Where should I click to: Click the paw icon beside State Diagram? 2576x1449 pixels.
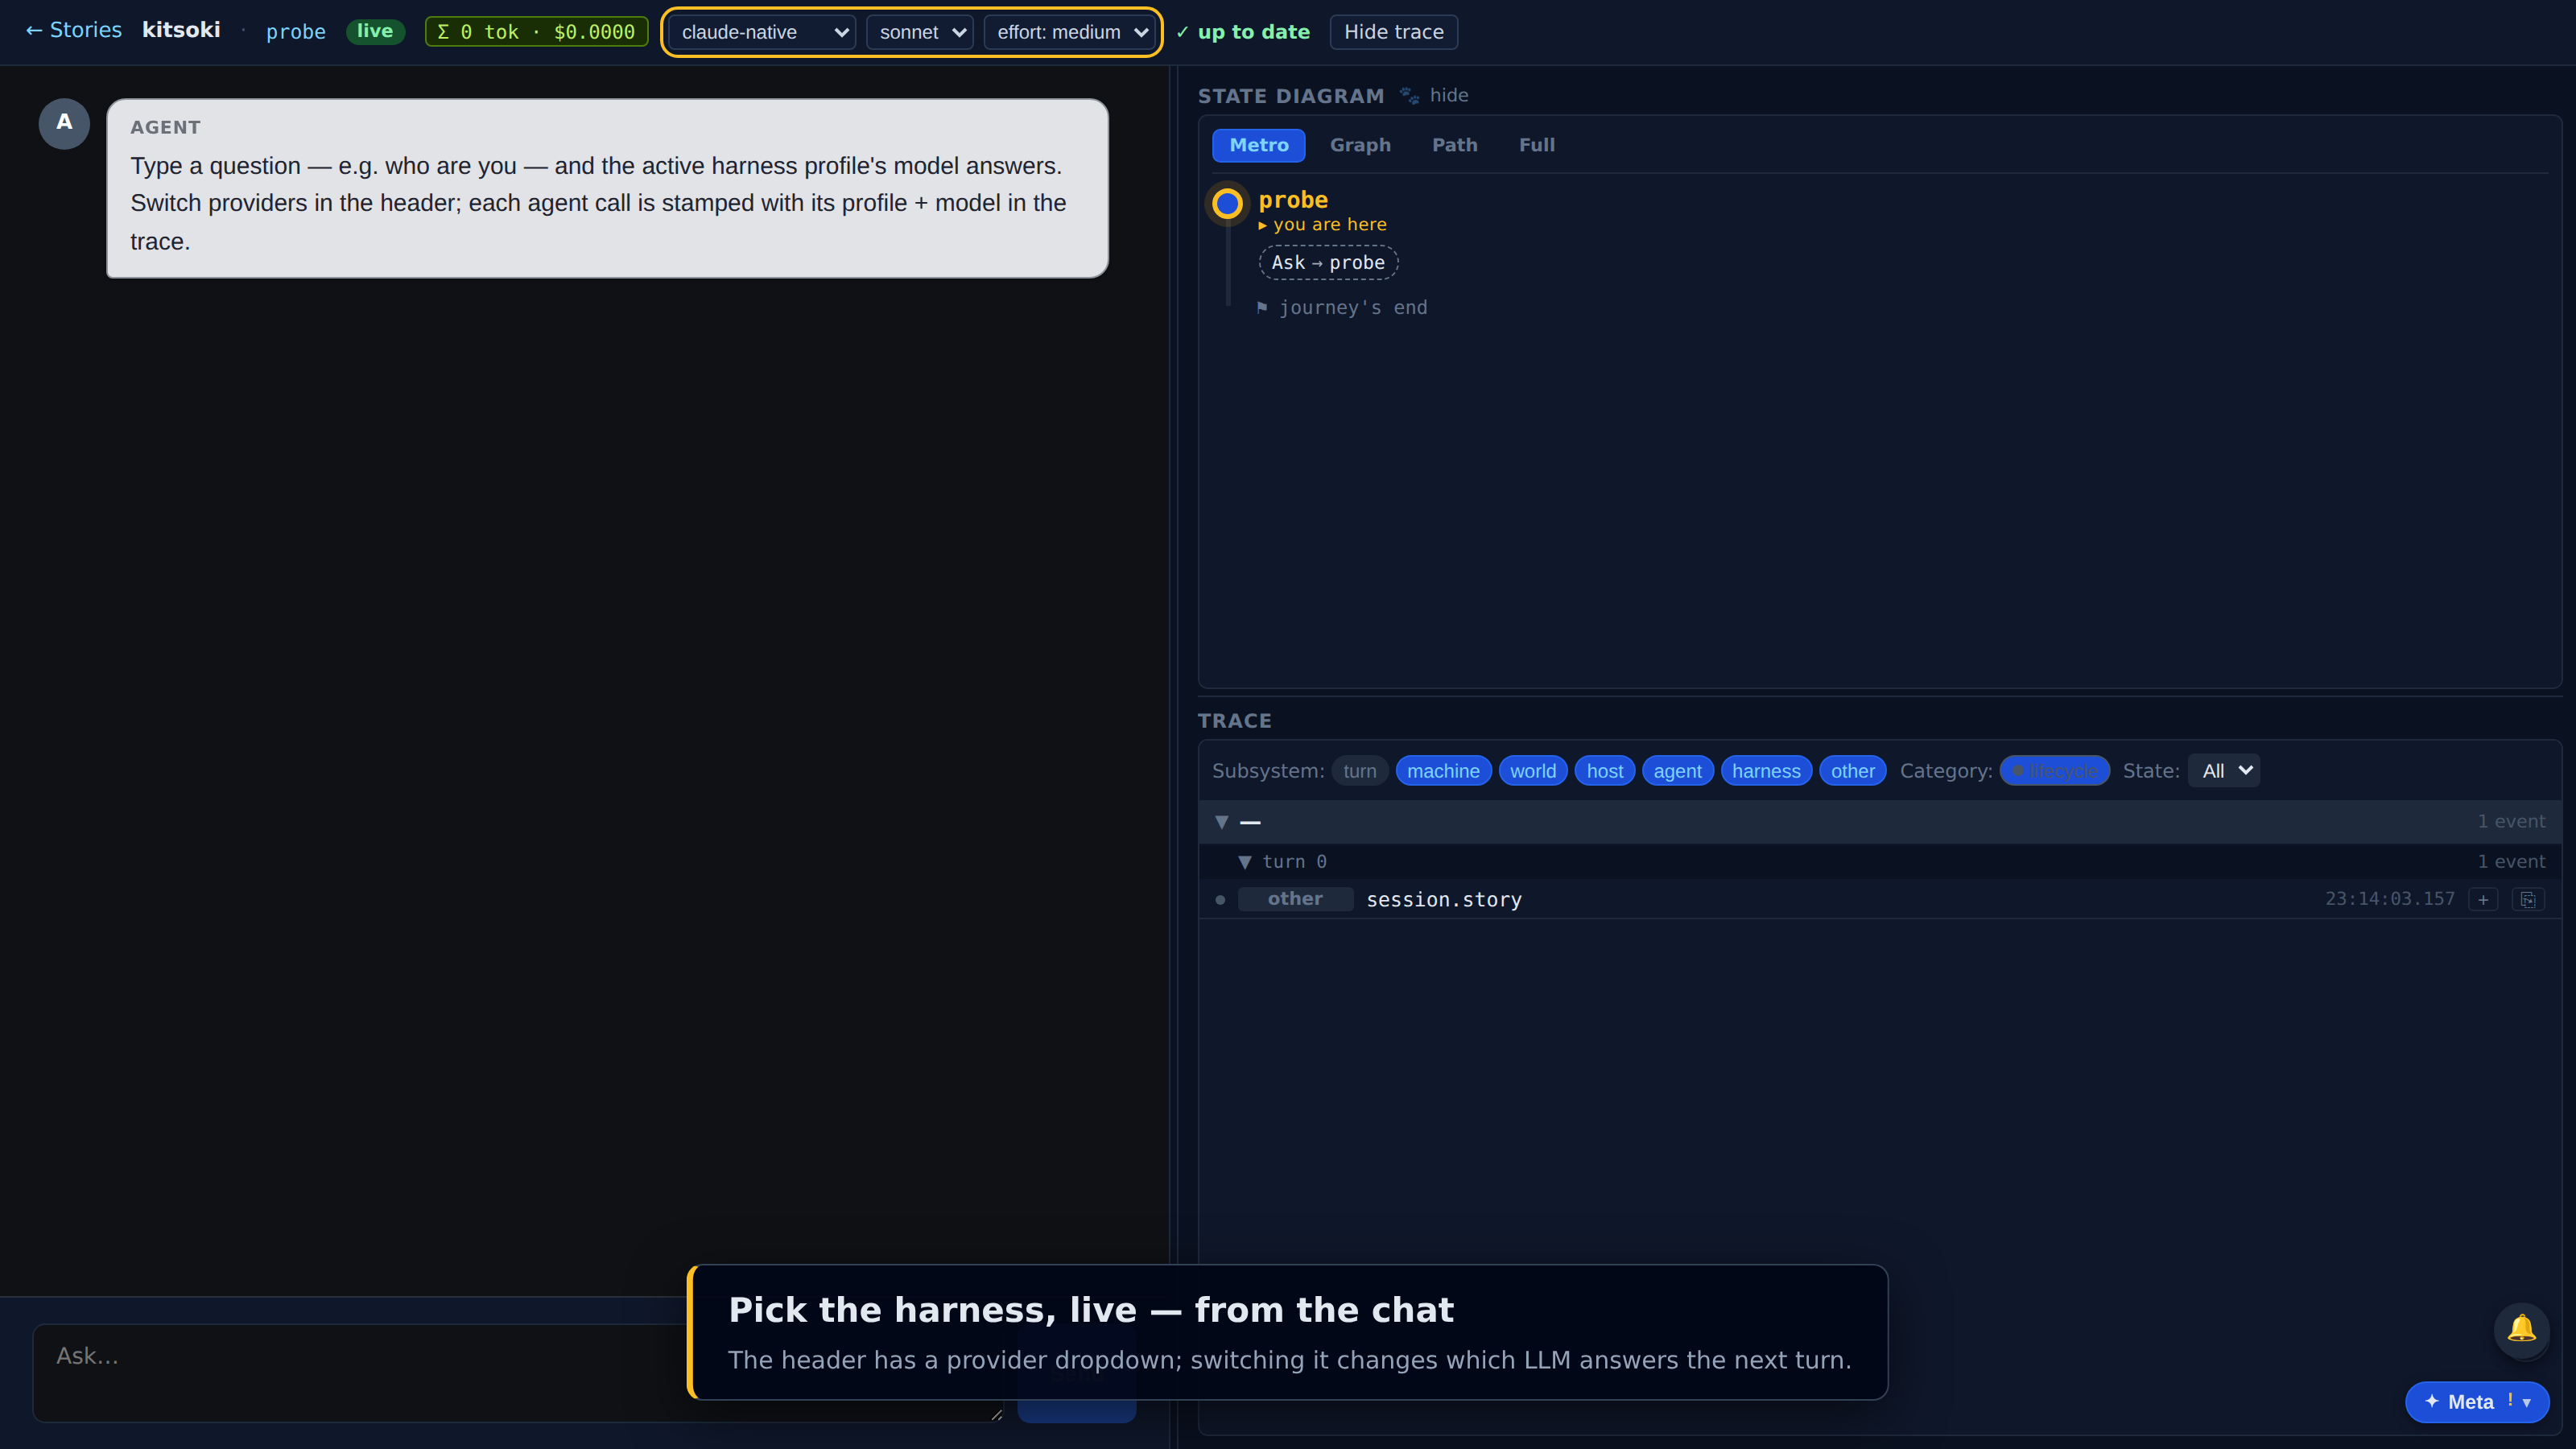[x=1409, y=95]
